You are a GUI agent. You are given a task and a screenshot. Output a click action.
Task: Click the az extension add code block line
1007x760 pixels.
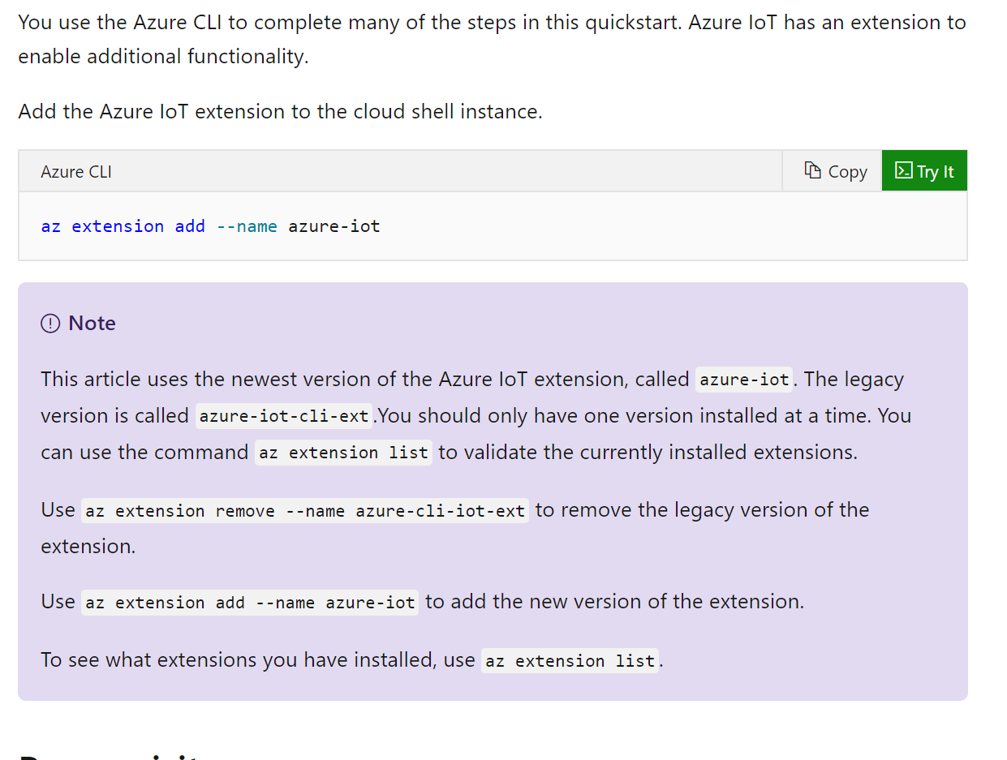[210, 225]
